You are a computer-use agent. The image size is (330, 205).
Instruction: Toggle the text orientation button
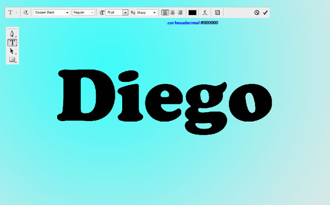tap(26, 12)
